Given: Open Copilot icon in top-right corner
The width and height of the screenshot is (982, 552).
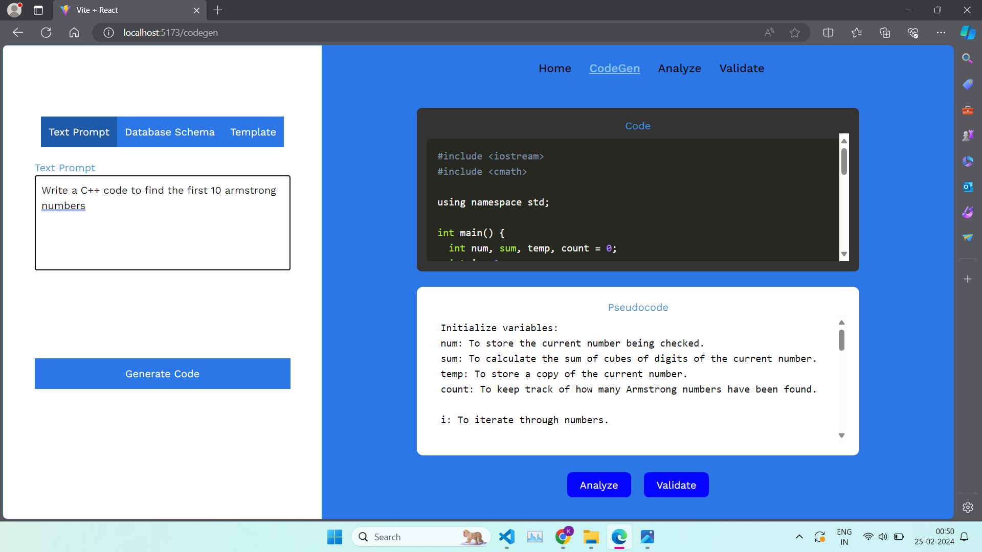Looking at the screenshot, I should pos(967,33).
